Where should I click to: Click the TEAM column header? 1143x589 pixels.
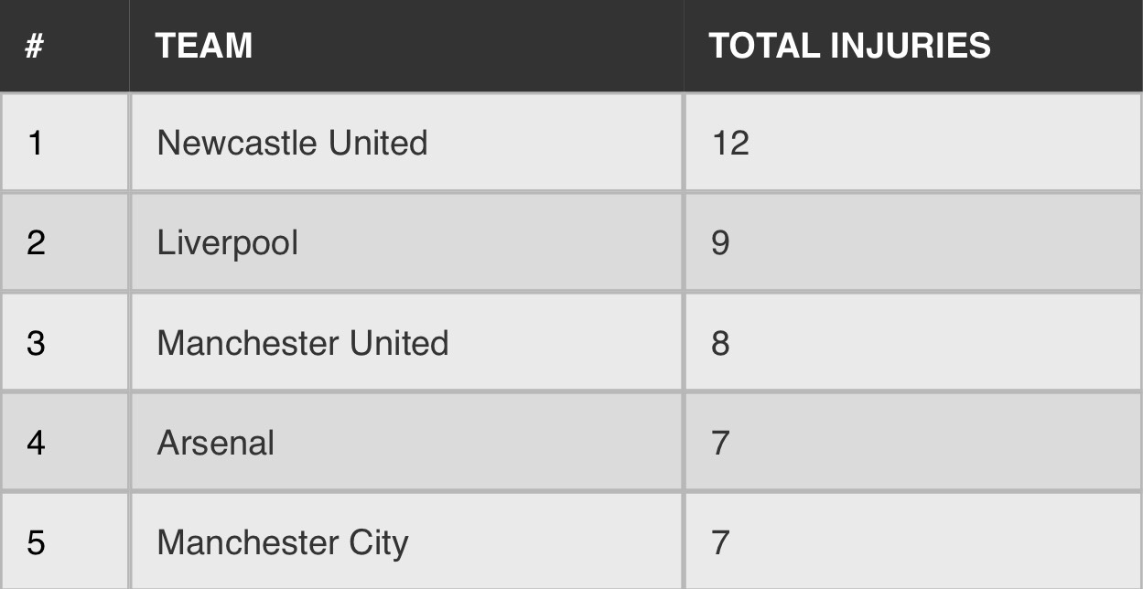(406, 46)
